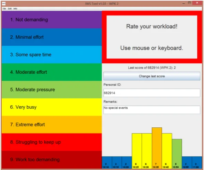Click the 'Rate your workload!' prompt text
The width and height of the screenshot is (204, 170).
[x=152, y=26]
